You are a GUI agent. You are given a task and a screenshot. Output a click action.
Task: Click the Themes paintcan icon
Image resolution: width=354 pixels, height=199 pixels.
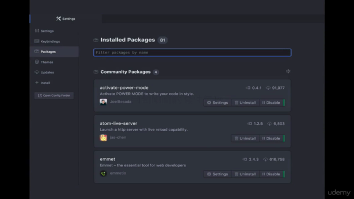[x=37, y=61]
